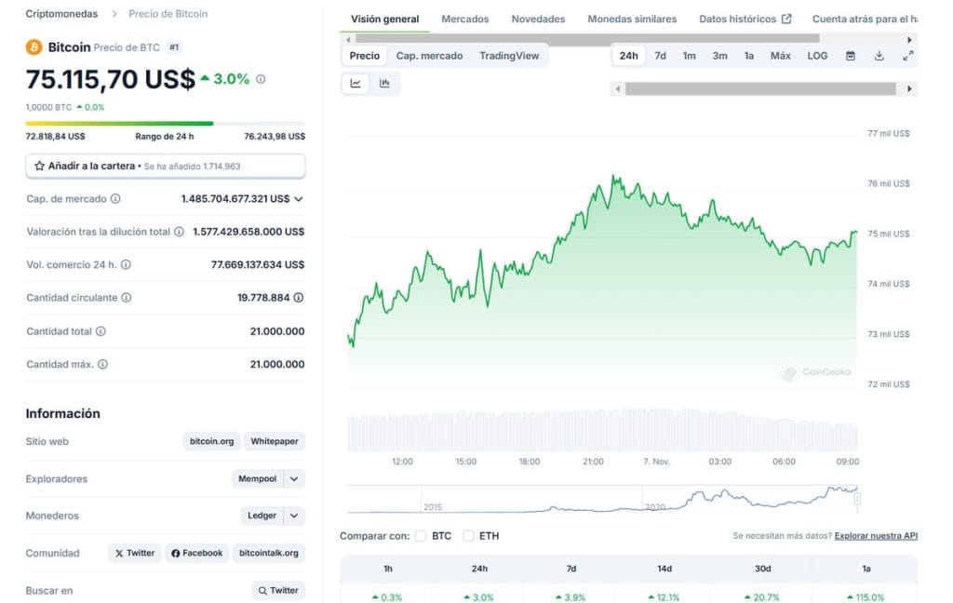Click Explorar nuestra API link

(876, 535)
